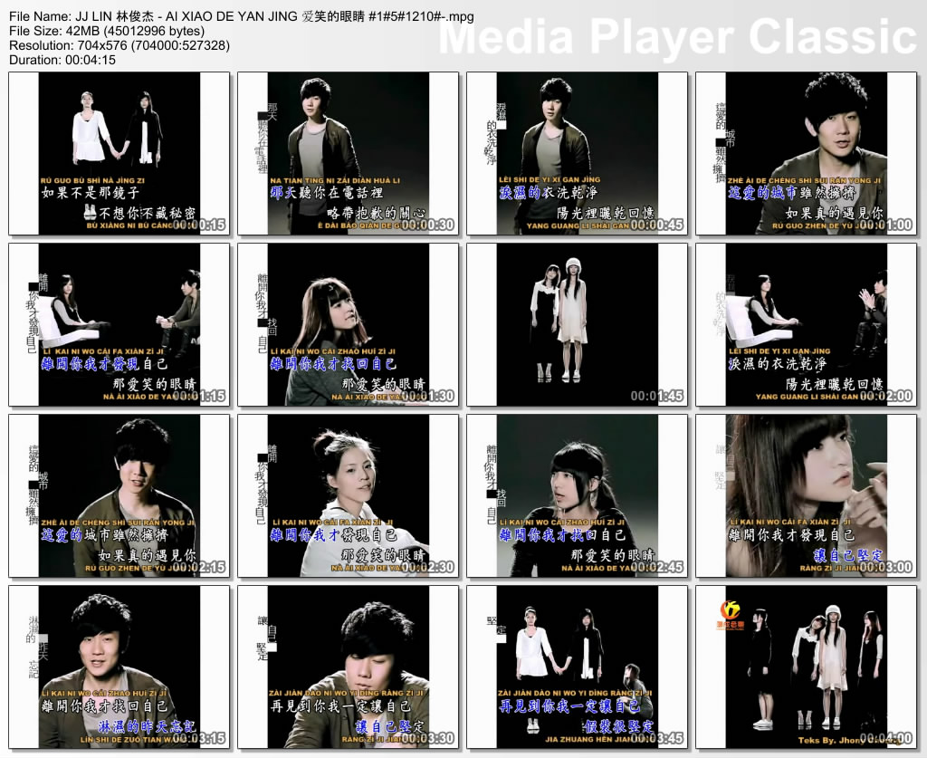Click 'ZAI JIAN DAO NI WO YI DING RANG ZI JI' lyric at 00:03:30
This screenshot has width=927, height=758.
pyautogui.click(x=346, y=693)
